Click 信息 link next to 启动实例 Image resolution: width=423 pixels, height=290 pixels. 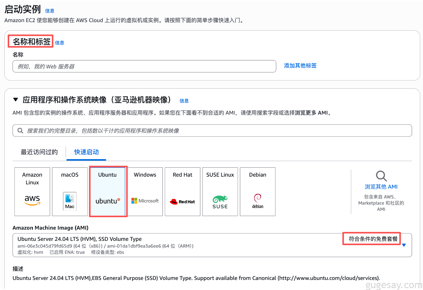(50, 11)
